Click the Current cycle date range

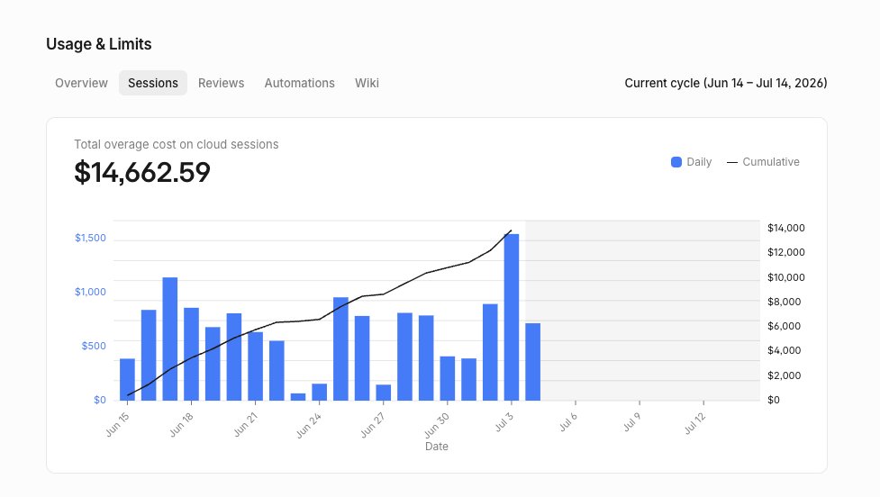coord(726,83)
